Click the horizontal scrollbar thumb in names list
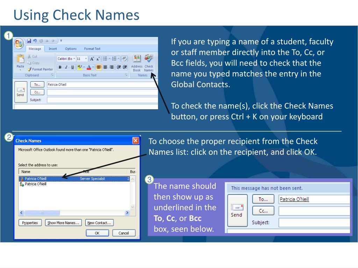358x268 pixels. 42,213
